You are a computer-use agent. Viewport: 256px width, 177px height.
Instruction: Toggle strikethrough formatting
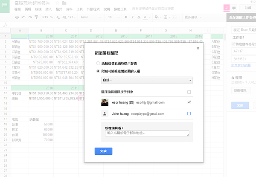tap(139, 17)
